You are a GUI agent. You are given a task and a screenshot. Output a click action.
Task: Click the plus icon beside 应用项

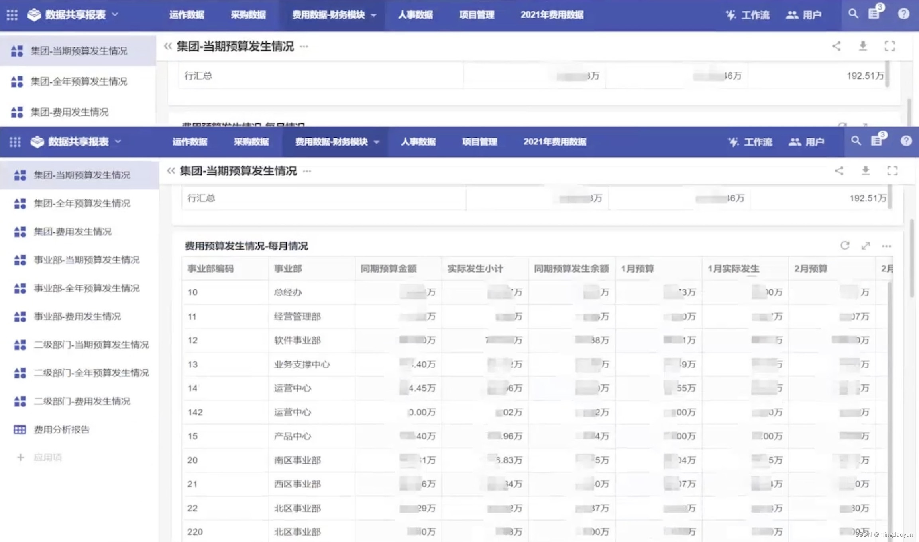coord(20,457)
